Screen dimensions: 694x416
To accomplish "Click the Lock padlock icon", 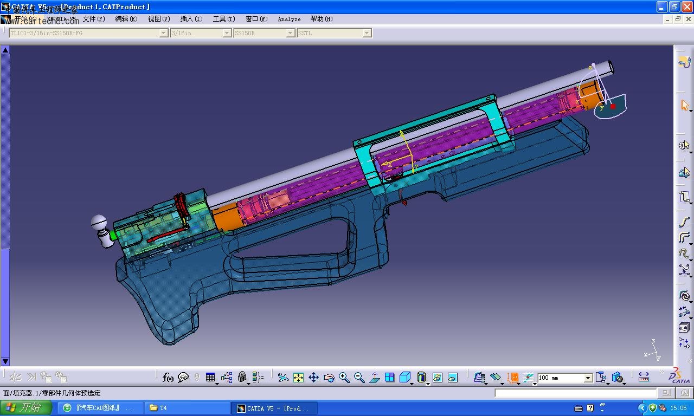I will (x=242, y=378).
